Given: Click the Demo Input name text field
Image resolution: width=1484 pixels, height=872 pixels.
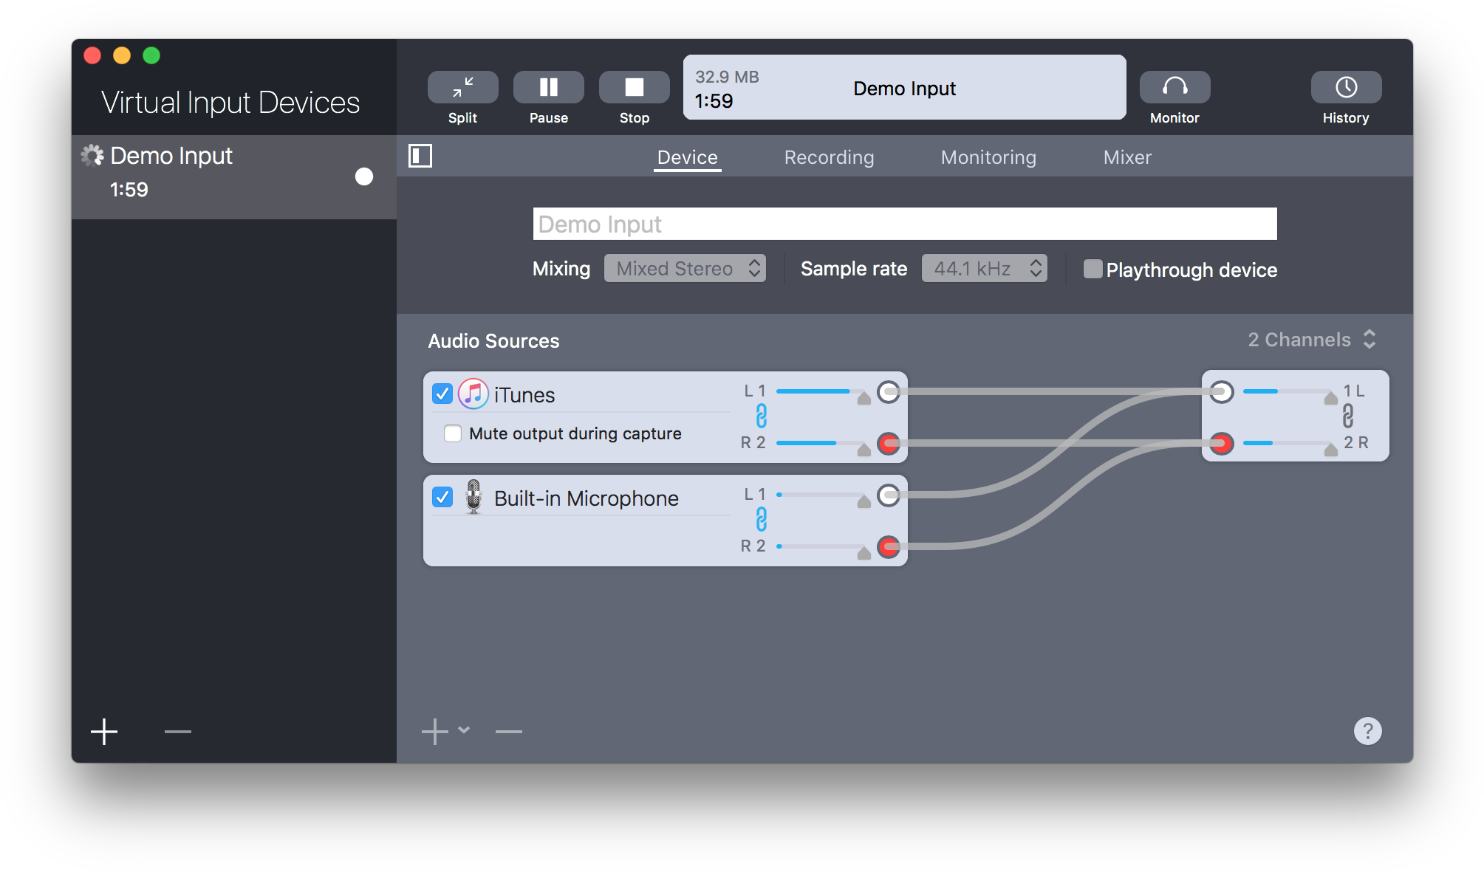Looking at the screenshot, I should 904,224.
